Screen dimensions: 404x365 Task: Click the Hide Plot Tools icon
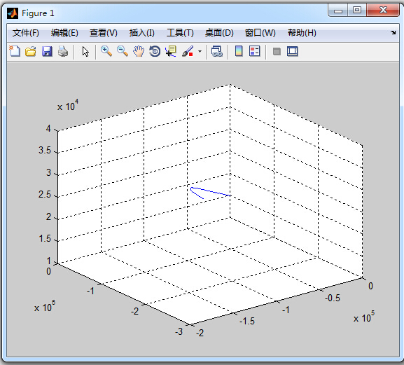pos(277,51)
